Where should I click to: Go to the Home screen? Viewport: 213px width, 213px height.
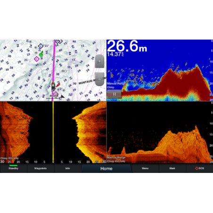click(x=106, y=169)
